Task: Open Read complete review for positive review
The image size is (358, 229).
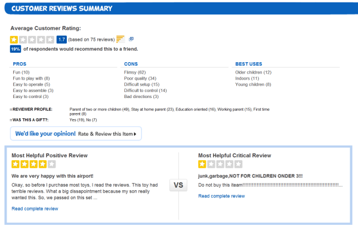Action: (35, 209)
